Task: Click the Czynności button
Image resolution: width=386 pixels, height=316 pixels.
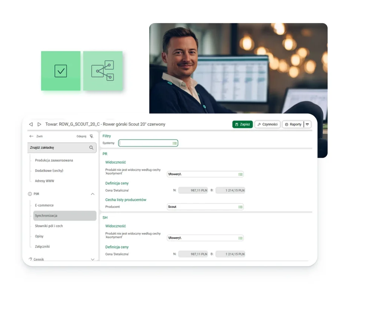Action: (x=268, y=125)
